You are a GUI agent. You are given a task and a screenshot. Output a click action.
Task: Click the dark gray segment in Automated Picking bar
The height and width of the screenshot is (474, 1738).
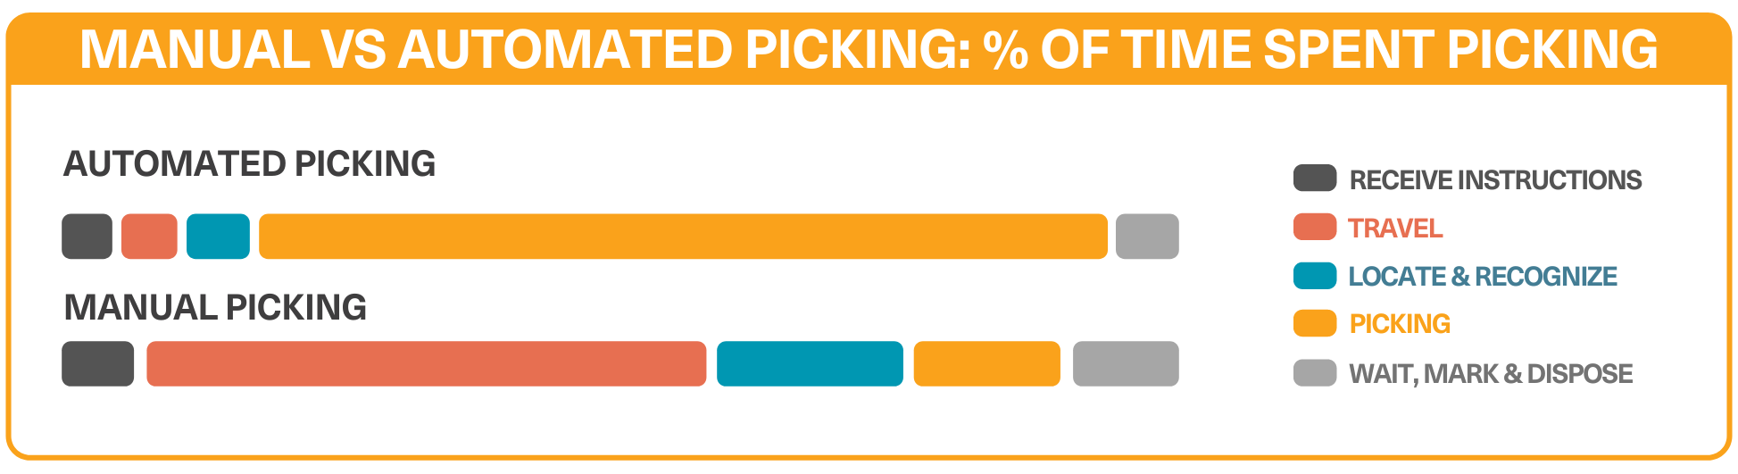[x=87, y=237]
